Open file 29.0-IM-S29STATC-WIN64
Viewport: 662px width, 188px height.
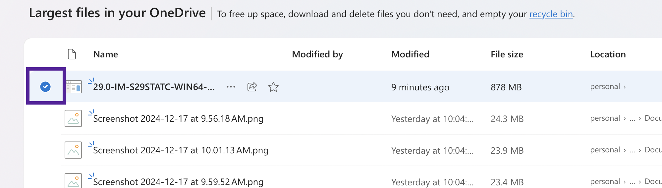click(154, 87)
